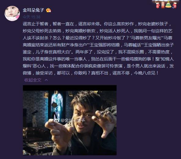Click the ending phrase 今晚八点见
181x159 pixels.
[144, 73]
